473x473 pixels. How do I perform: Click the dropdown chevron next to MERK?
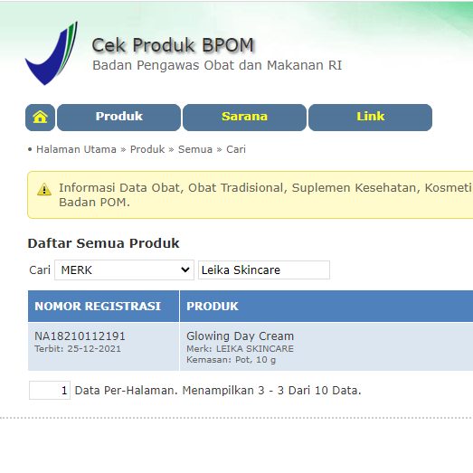pyautogui.click(x=185, y=270)
